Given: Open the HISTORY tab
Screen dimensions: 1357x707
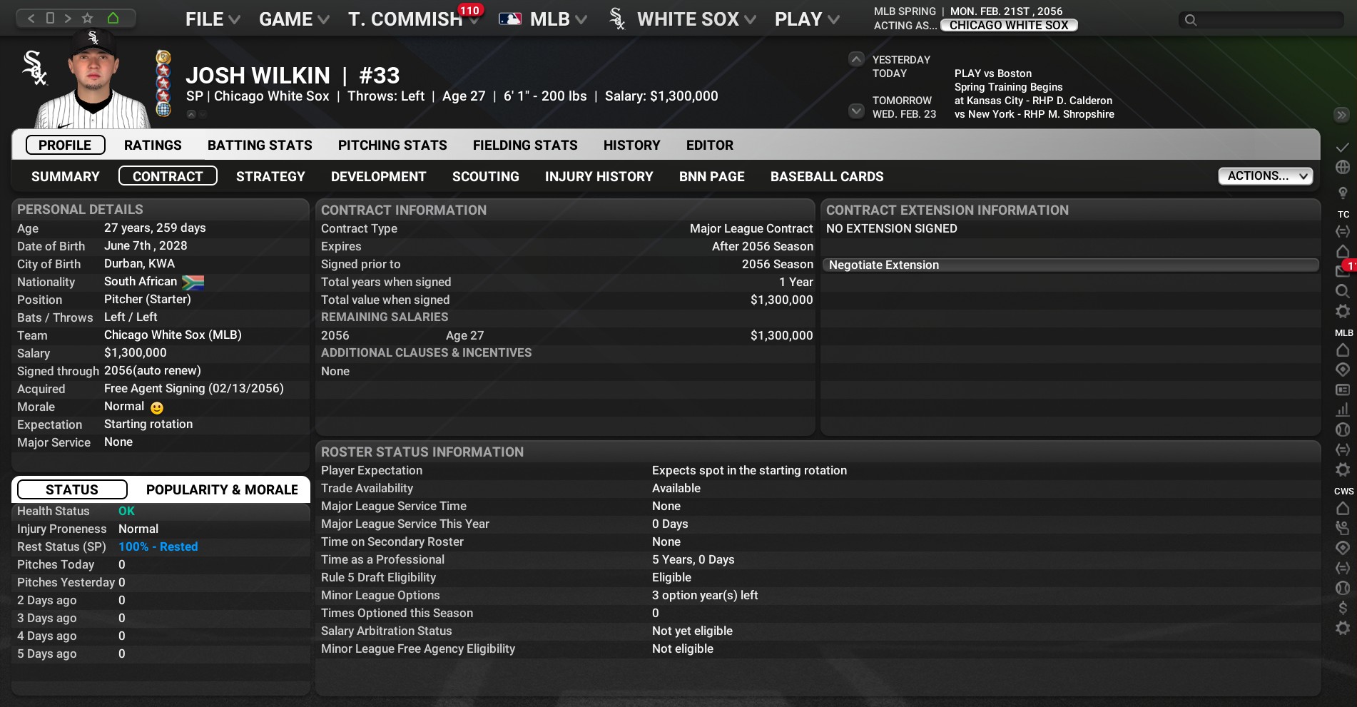Looking at the screenshot, I should 631,146.
